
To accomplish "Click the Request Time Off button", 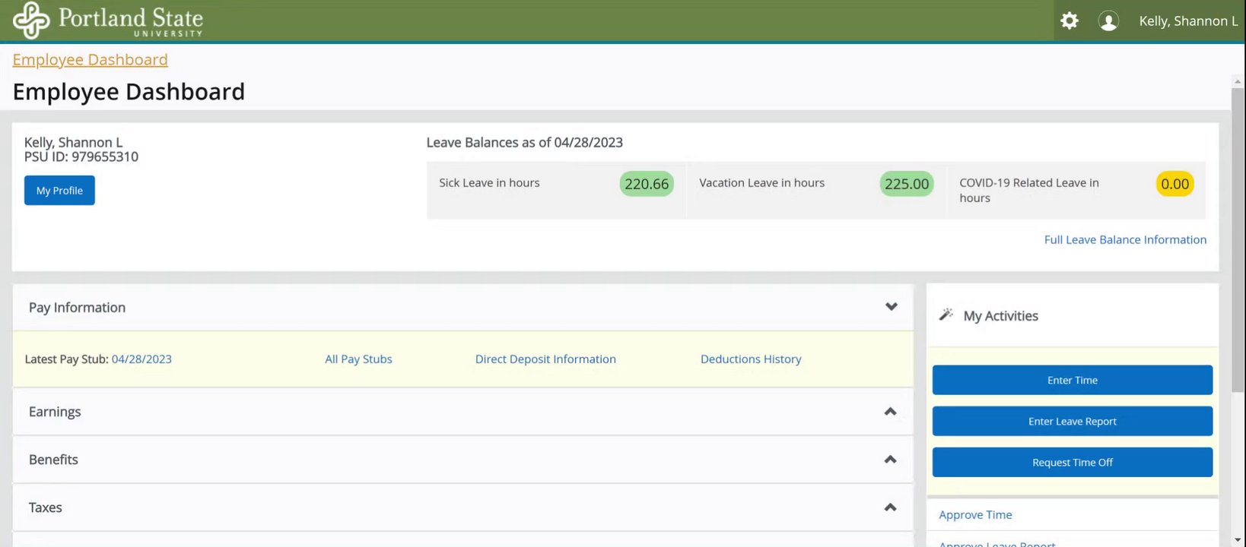I will (x=1073, y=462).
